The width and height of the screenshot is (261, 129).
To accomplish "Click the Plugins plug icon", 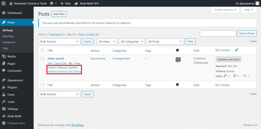I will pyautogui.click(x=4, y=88).
